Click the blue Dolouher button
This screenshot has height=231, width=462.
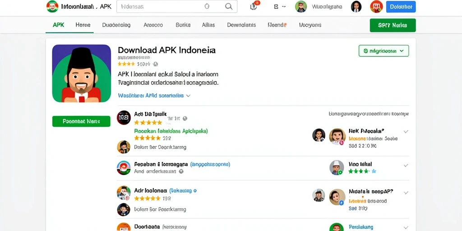pos(401,7)
